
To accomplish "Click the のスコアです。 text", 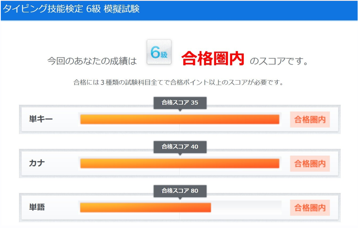I will coord(279,61).
